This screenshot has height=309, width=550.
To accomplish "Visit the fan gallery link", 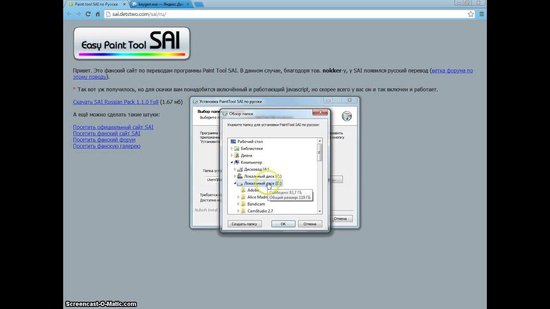I will point(107,146).
